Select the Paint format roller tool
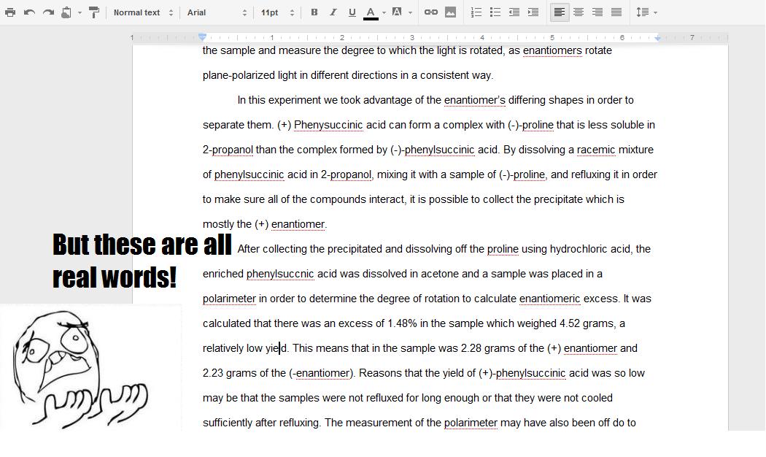 tap(94, 12)
